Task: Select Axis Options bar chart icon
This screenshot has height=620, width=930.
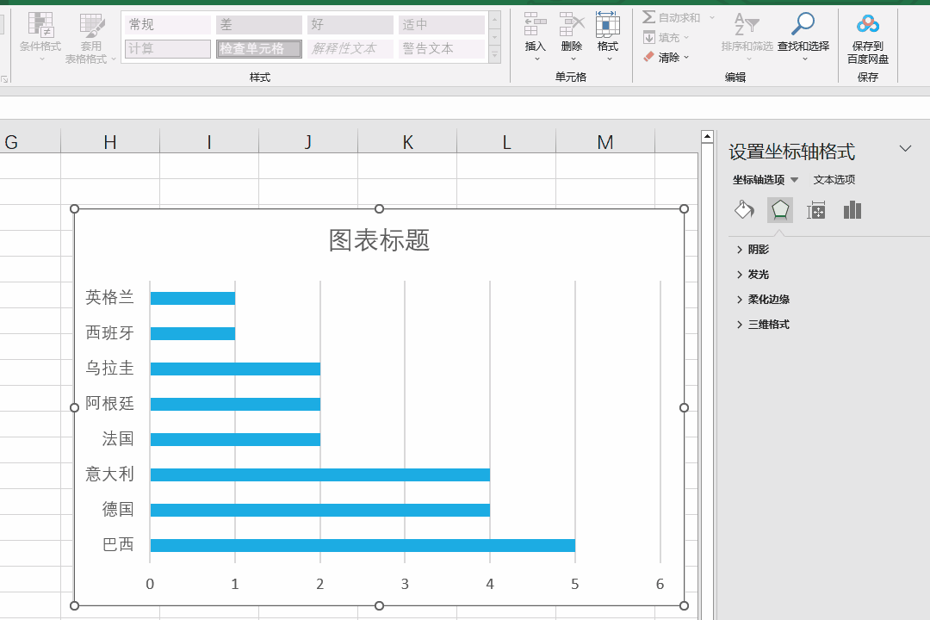Action: [x=852, y=210]
